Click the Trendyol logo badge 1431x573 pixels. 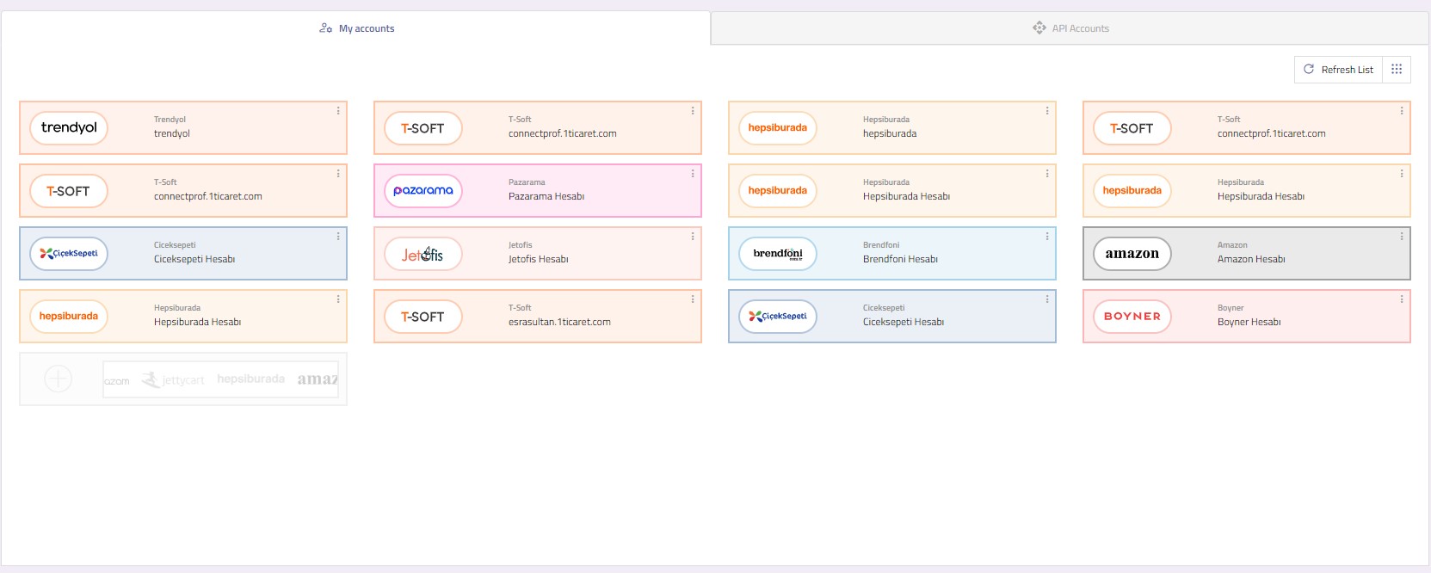pyautogui.click(x=69, y=128)
